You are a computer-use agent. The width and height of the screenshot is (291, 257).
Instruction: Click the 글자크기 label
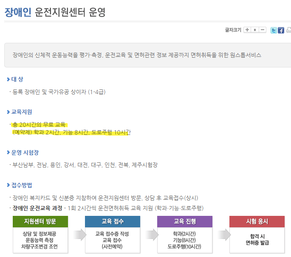233,30
